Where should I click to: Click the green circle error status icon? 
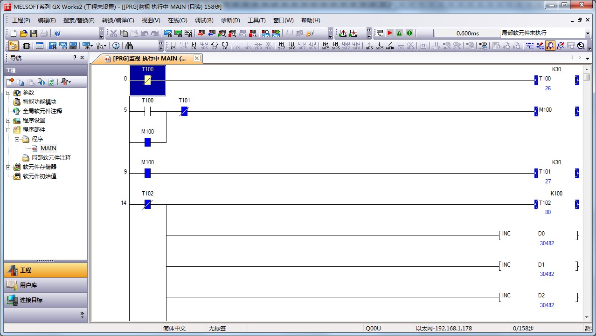(409, 33)
